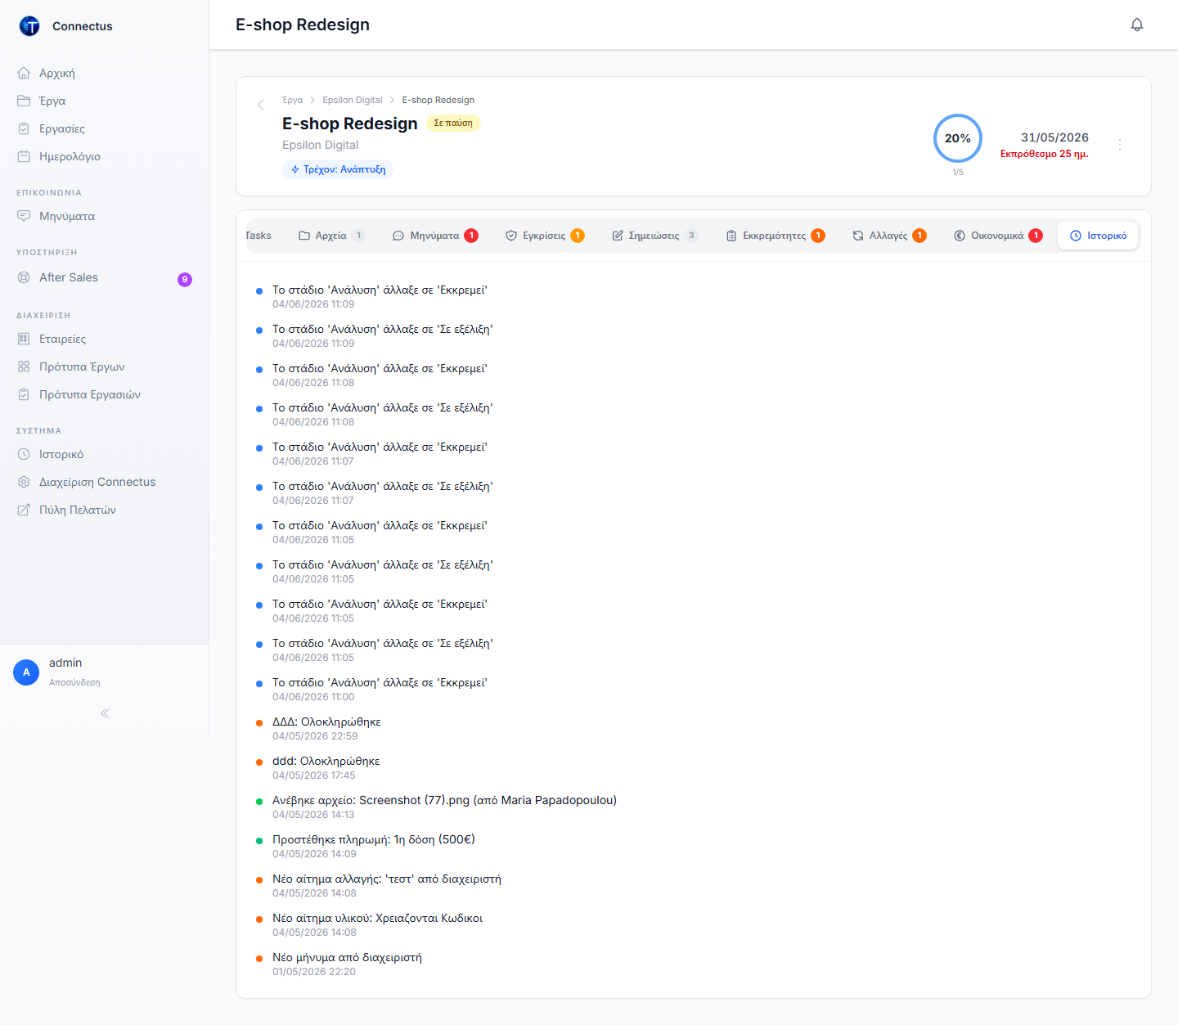Screen dimensions: 1178x1025
Task: Open the notifications bell icon
Action: [1137, 25]
